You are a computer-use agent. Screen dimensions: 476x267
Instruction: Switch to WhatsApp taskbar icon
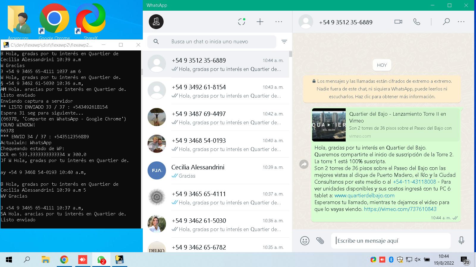(x=101, y=260)
